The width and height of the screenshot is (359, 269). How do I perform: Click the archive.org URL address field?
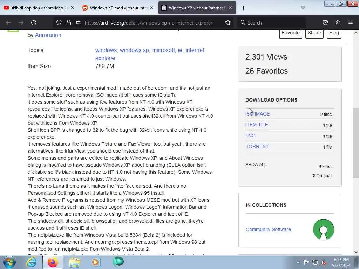(x=148, y=23)
